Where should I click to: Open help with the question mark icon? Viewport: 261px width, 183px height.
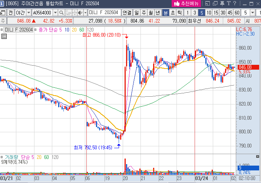click(235, 3)
